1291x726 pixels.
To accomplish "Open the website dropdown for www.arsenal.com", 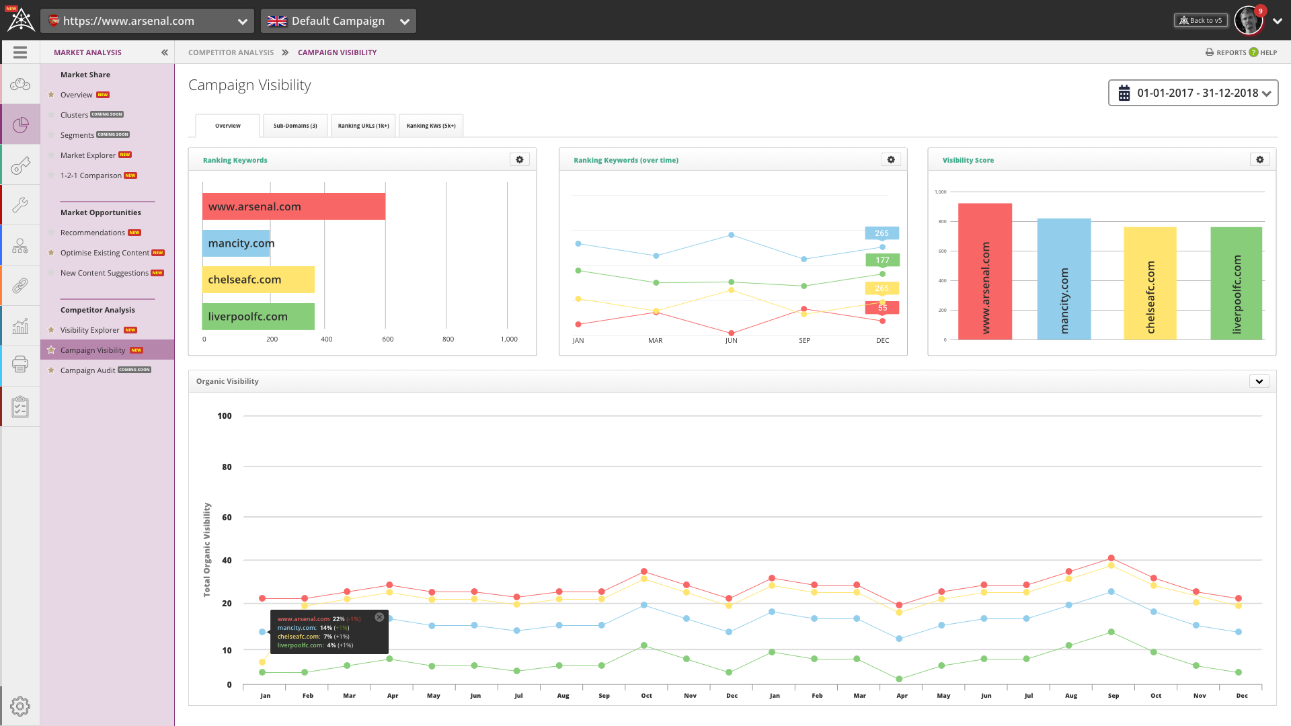I will (x=242, y=21).
